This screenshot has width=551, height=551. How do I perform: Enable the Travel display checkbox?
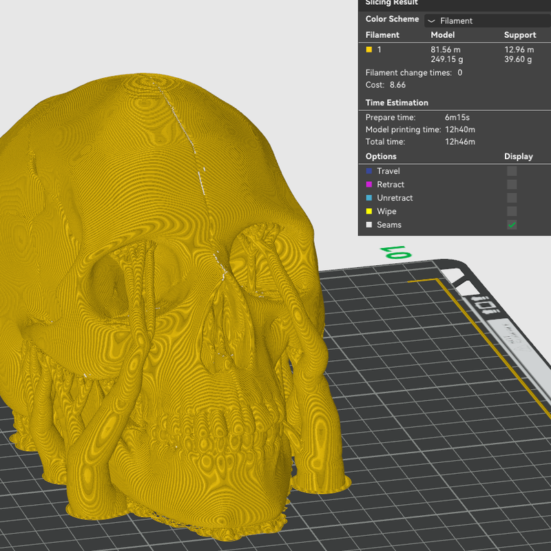coord(512,171)
